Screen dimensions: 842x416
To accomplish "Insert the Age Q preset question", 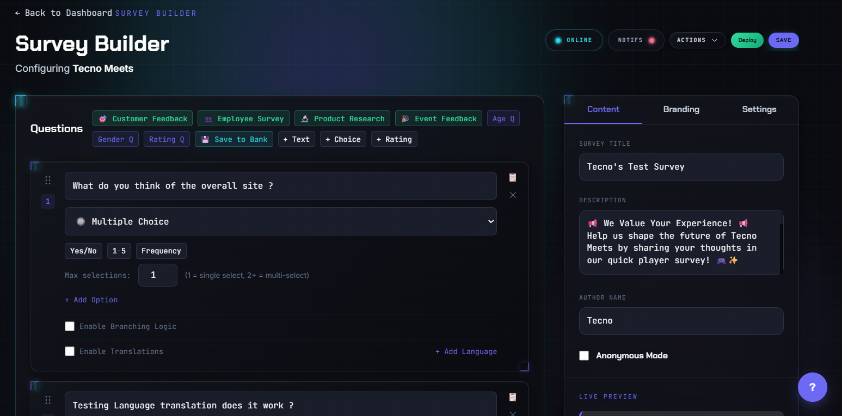I will (503, 119).
